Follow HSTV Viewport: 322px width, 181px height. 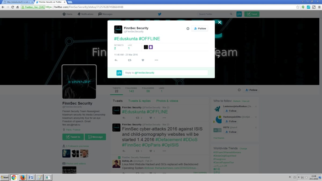pos(231,132)
